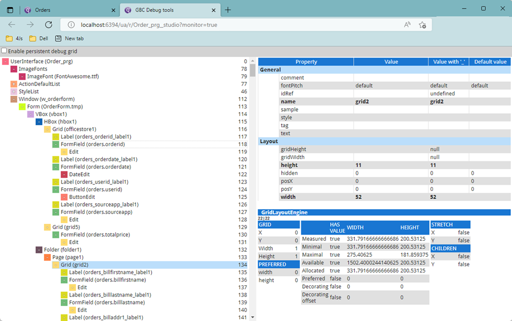512x321 pixels.
Task: Enable persistent debug grid checkbox
Action: coord(4,51)
